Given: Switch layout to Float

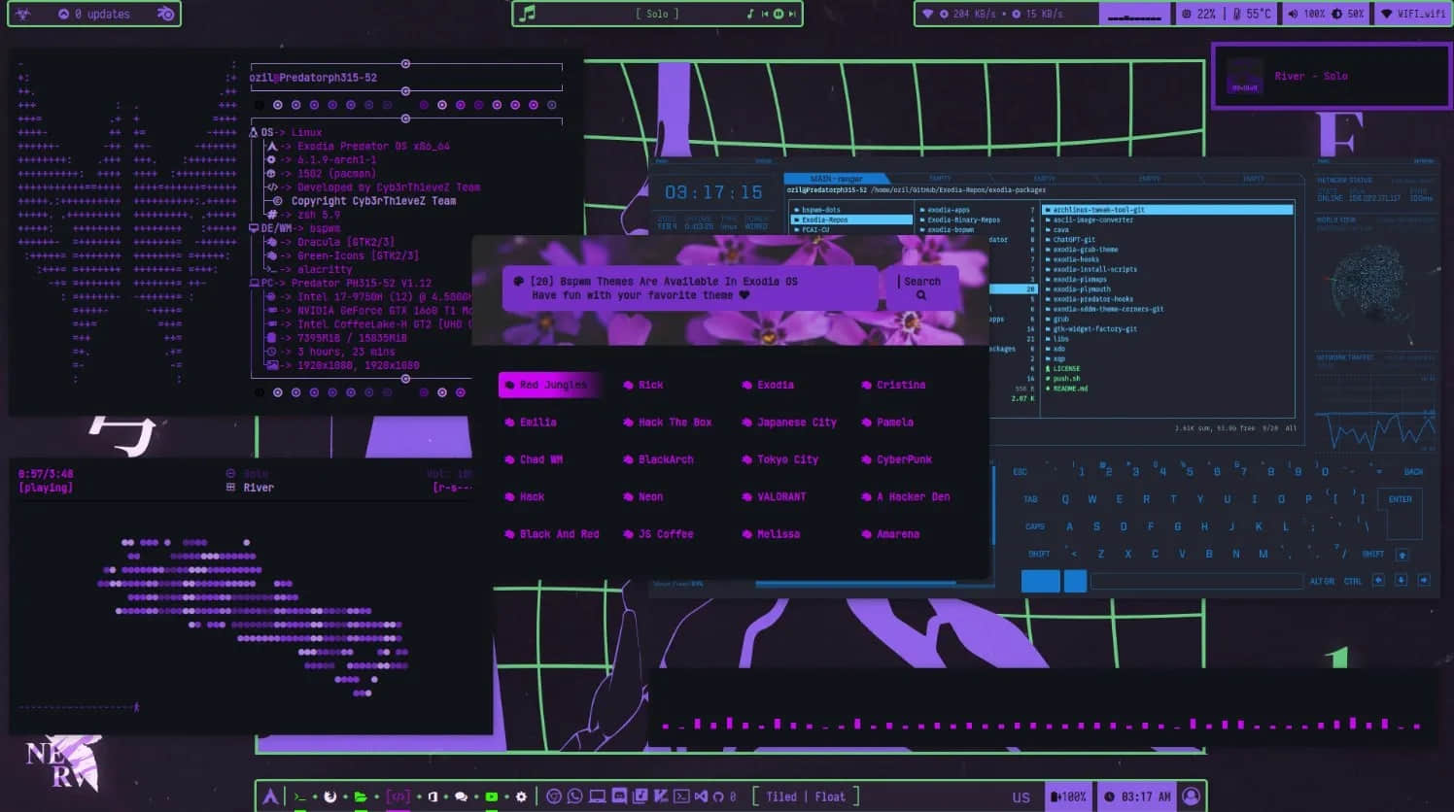Looking at the screenshot, I should pyautogui.click(x=830, y=796).
